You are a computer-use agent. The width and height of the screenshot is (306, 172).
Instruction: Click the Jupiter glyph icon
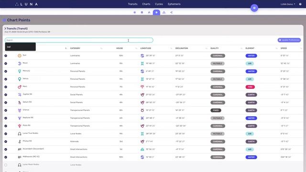click(20, 95)
